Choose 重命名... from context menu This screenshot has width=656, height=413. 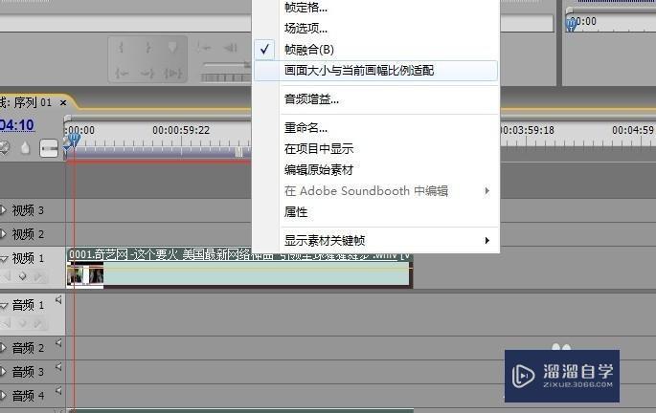point(375,128)
